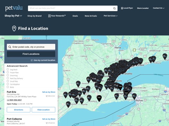This screenshot has height=126, width=169.
Task: Click the Port Colborne store name
Action: (x=14, y=119)
